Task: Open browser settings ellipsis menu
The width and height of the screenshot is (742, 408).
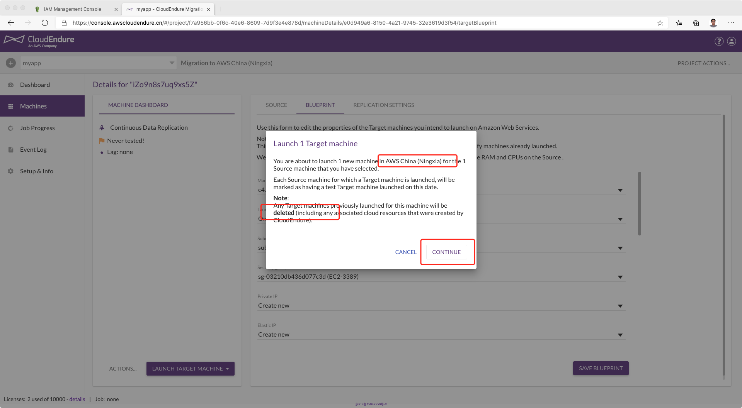Action: pos(731,23)
